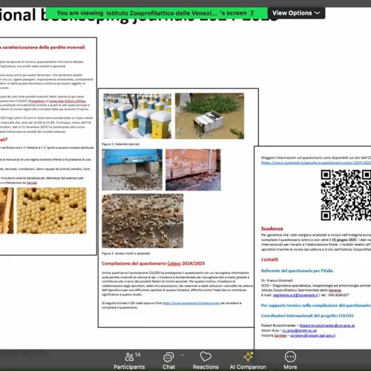Select the large dead bees ground photo
Image resolution: width=371 pixels, height=371 pixels.
pyautogui.click(x=142, y=221)
